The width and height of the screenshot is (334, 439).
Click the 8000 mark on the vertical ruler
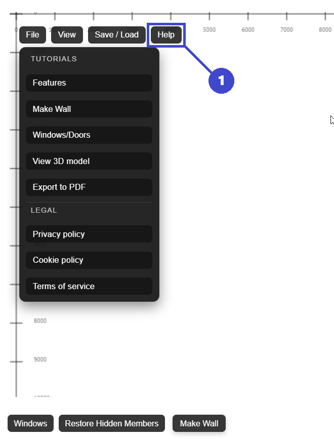(40, 321)
